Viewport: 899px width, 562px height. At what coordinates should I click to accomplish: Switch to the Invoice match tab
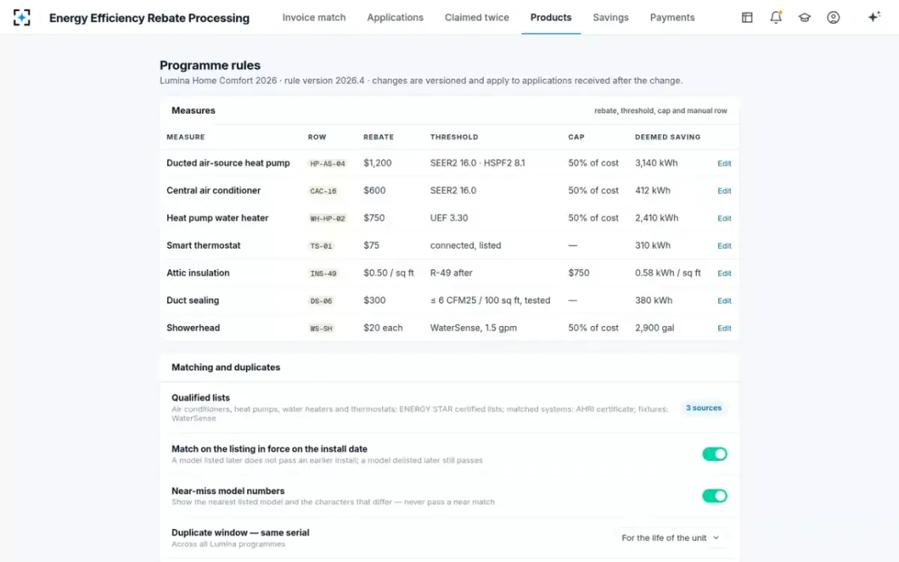click(x=314, y=17)
